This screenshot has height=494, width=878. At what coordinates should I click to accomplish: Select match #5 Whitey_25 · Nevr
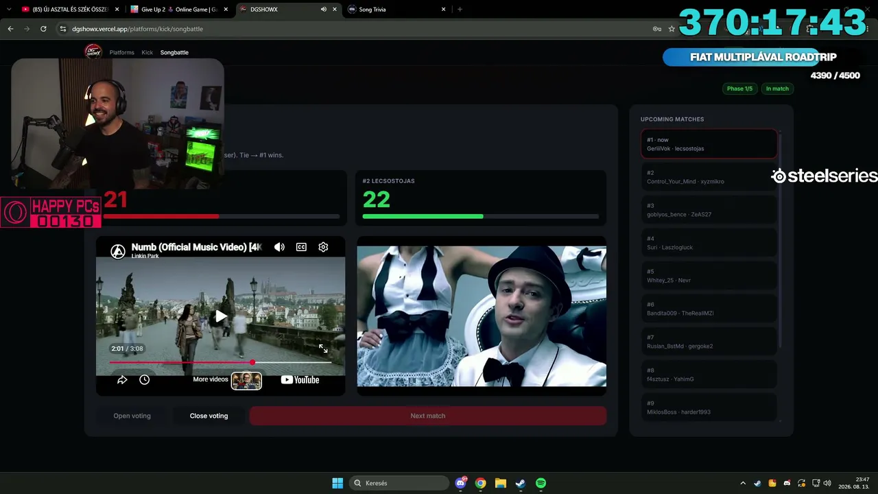pyautogui.click(x=709, y=276)
